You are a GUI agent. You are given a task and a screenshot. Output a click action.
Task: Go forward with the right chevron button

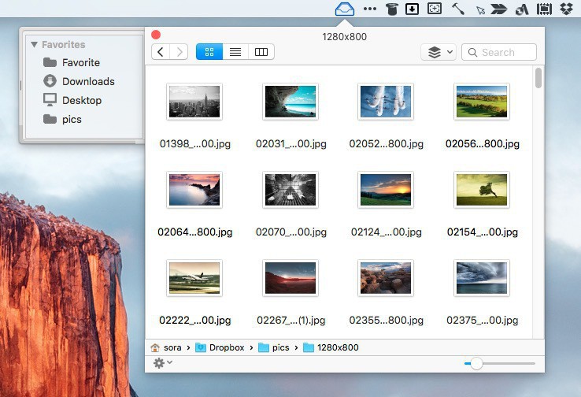(x=179, y=52)
